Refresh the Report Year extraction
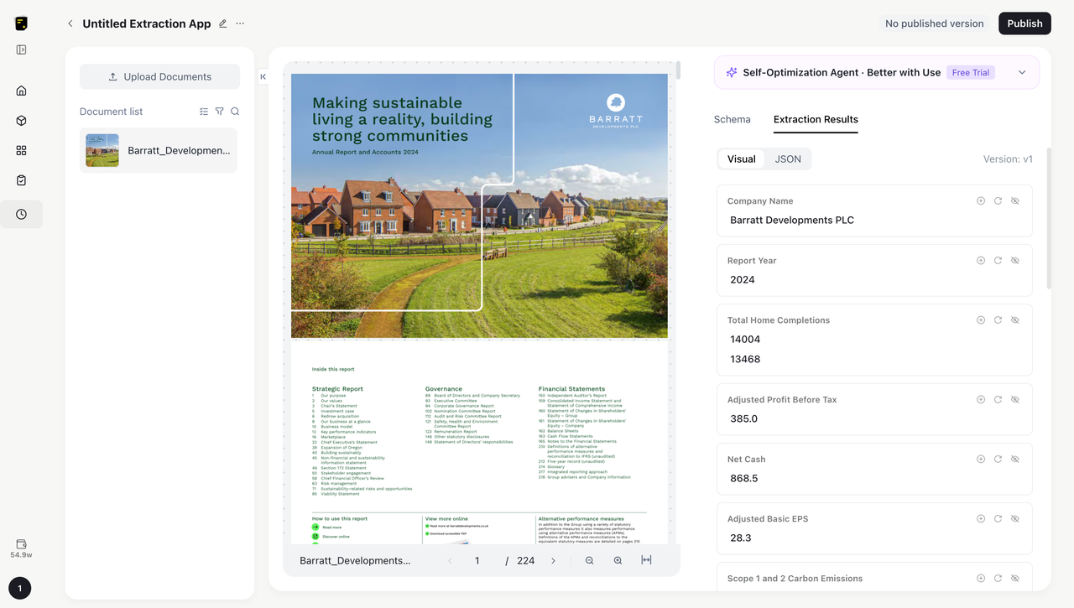Viewport: 1074px width, 608px height. (998, 261)
